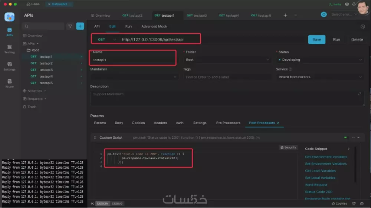
Task: Open a new request tab with plus icon
Action: coord(285,15)
